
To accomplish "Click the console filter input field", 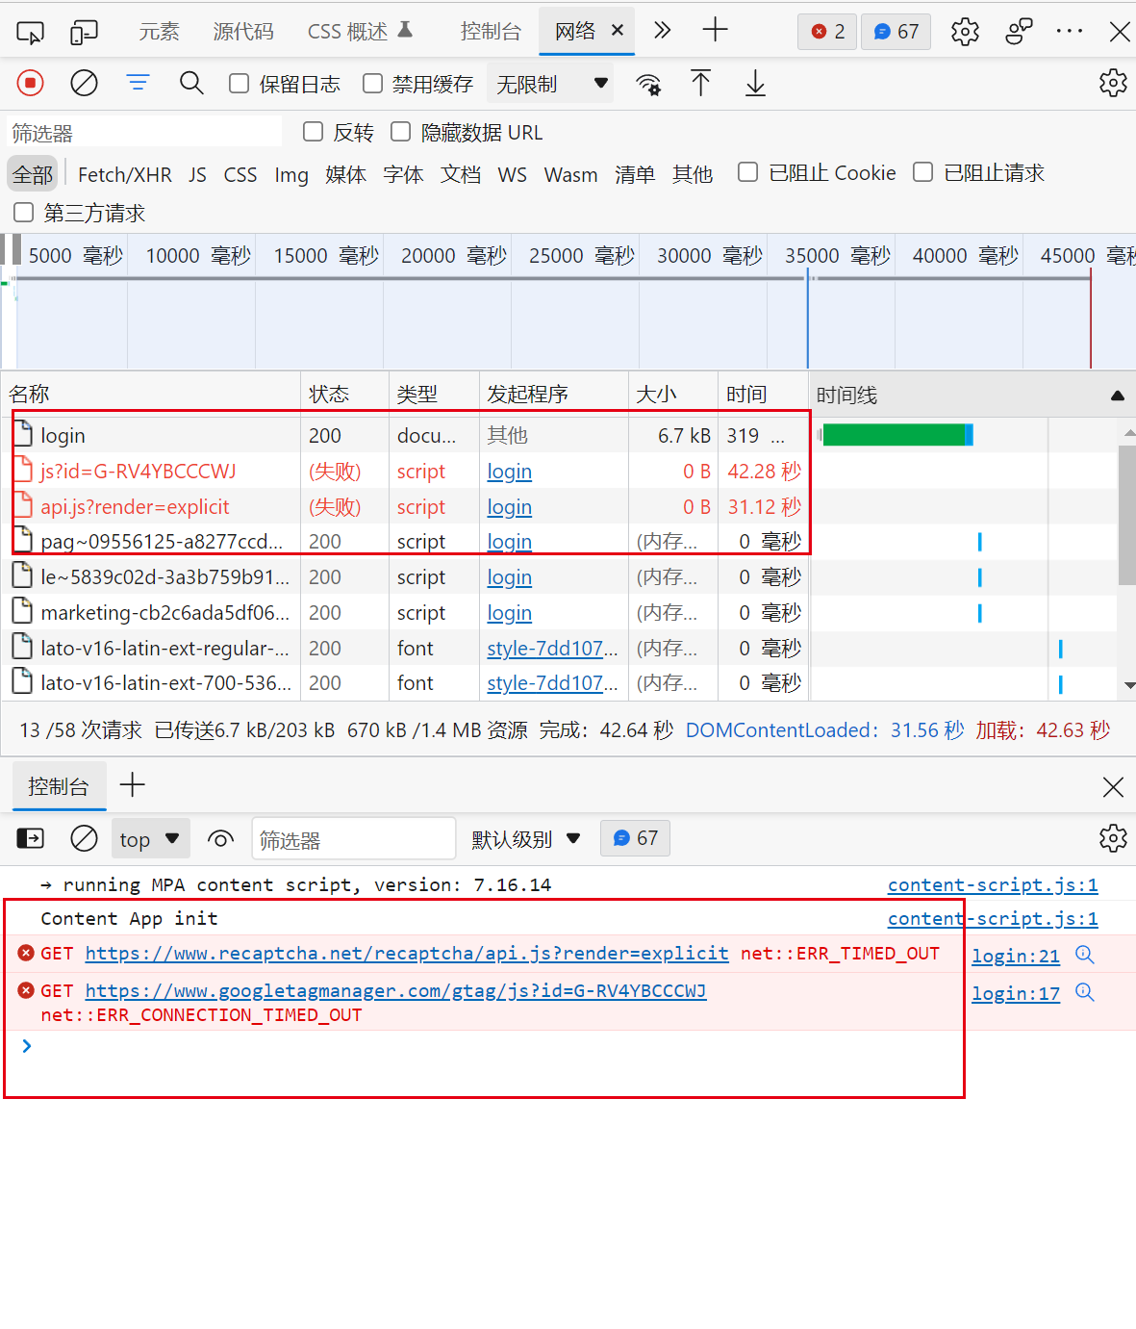I will (353, 839).
